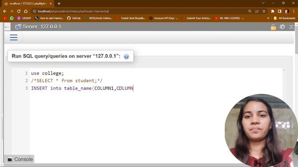Click the address bar URL
The width and height of the screenshot is (298, 167).
73,11
